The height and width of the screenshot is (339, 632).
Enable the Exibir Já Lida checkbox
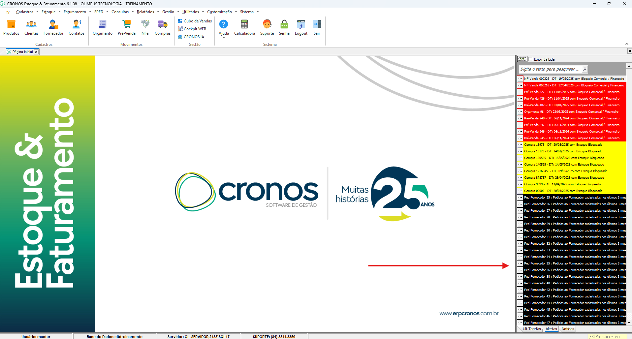tap(530, 59)
